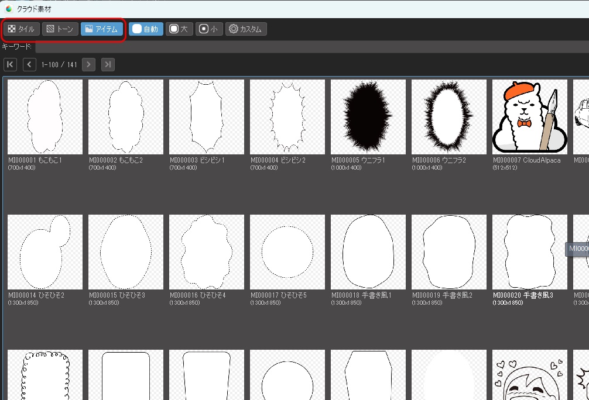Go to the next page of materials

pyautogui.click(x=88, y=64)
